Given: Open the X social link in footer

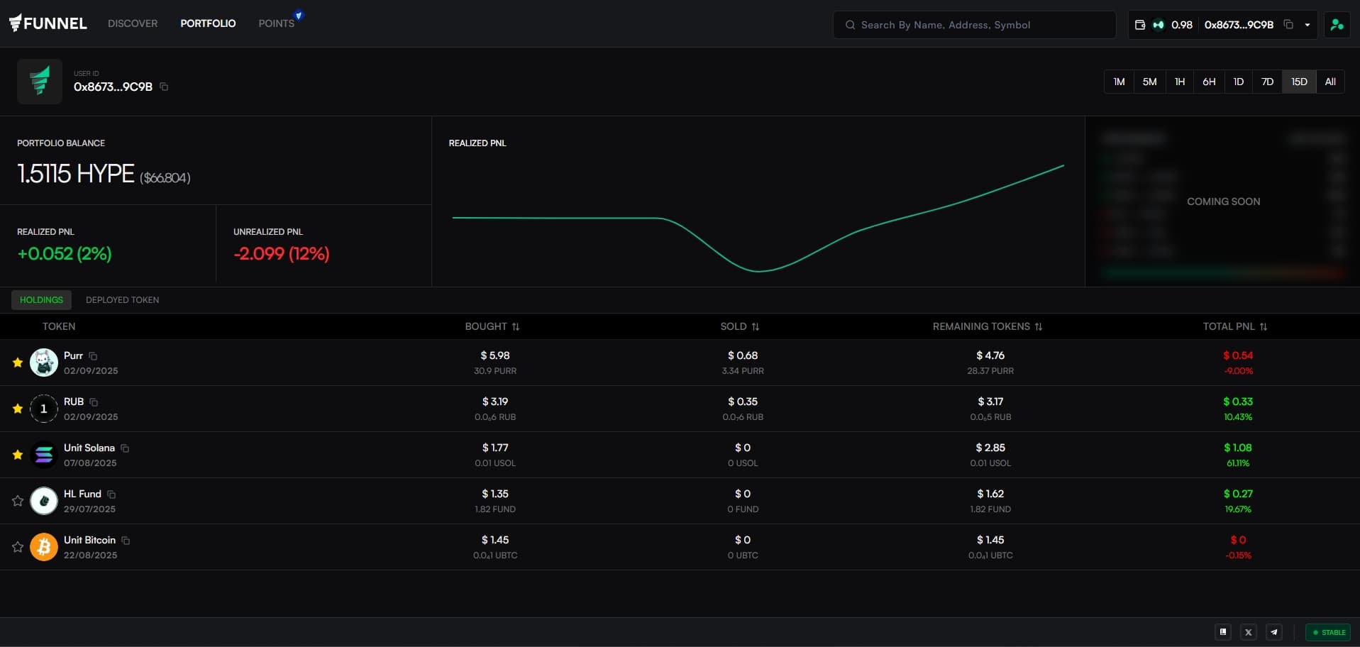Looking at the screenshot, I should 1249,632.
